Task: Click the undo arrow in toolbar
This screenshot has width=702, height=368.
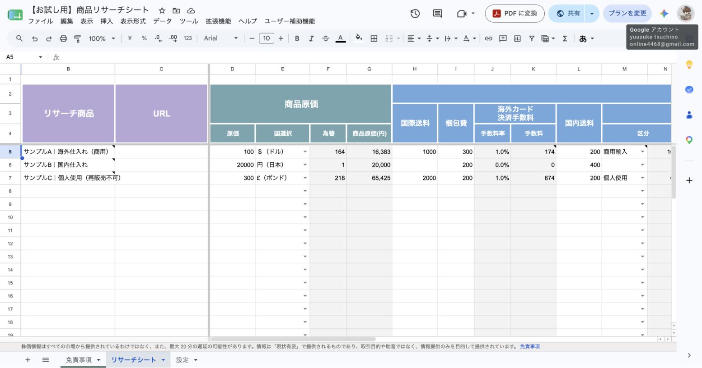Action: click(35, 39)
